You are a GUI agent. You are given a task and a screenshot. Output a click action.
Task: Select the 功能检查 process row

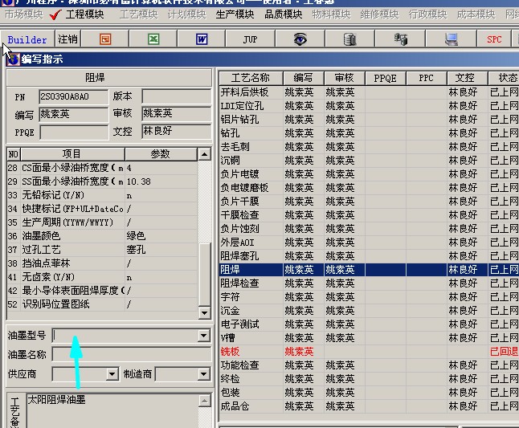coord(369,365)
